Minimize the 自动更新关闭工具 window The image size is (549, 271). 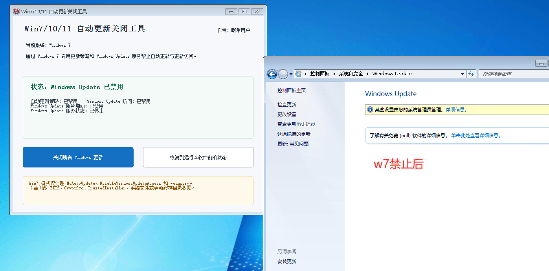(231, 12)
